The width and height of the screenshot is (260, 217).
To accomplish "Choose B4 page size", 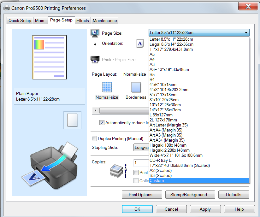I will (199, 79).
